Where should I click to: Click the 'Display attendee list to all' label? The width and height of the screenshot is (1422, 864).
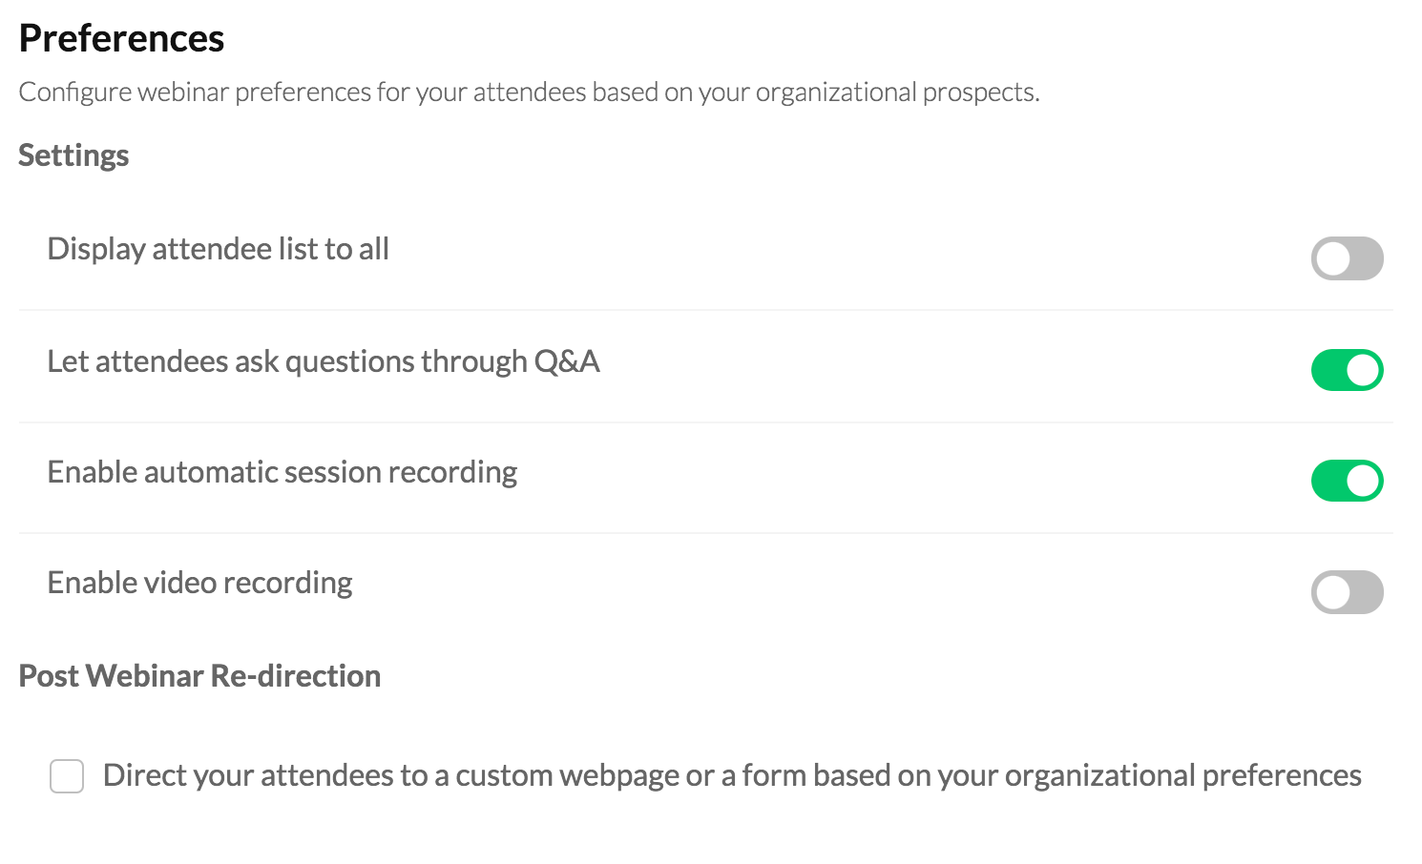(x=219, y=250)
